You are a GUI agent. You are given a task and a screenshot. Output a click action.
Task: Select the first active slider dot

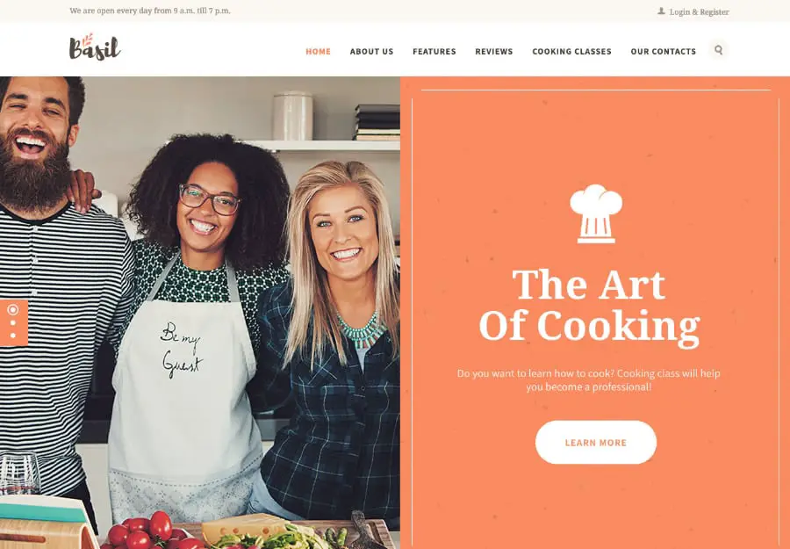click(x=13, y=309)
